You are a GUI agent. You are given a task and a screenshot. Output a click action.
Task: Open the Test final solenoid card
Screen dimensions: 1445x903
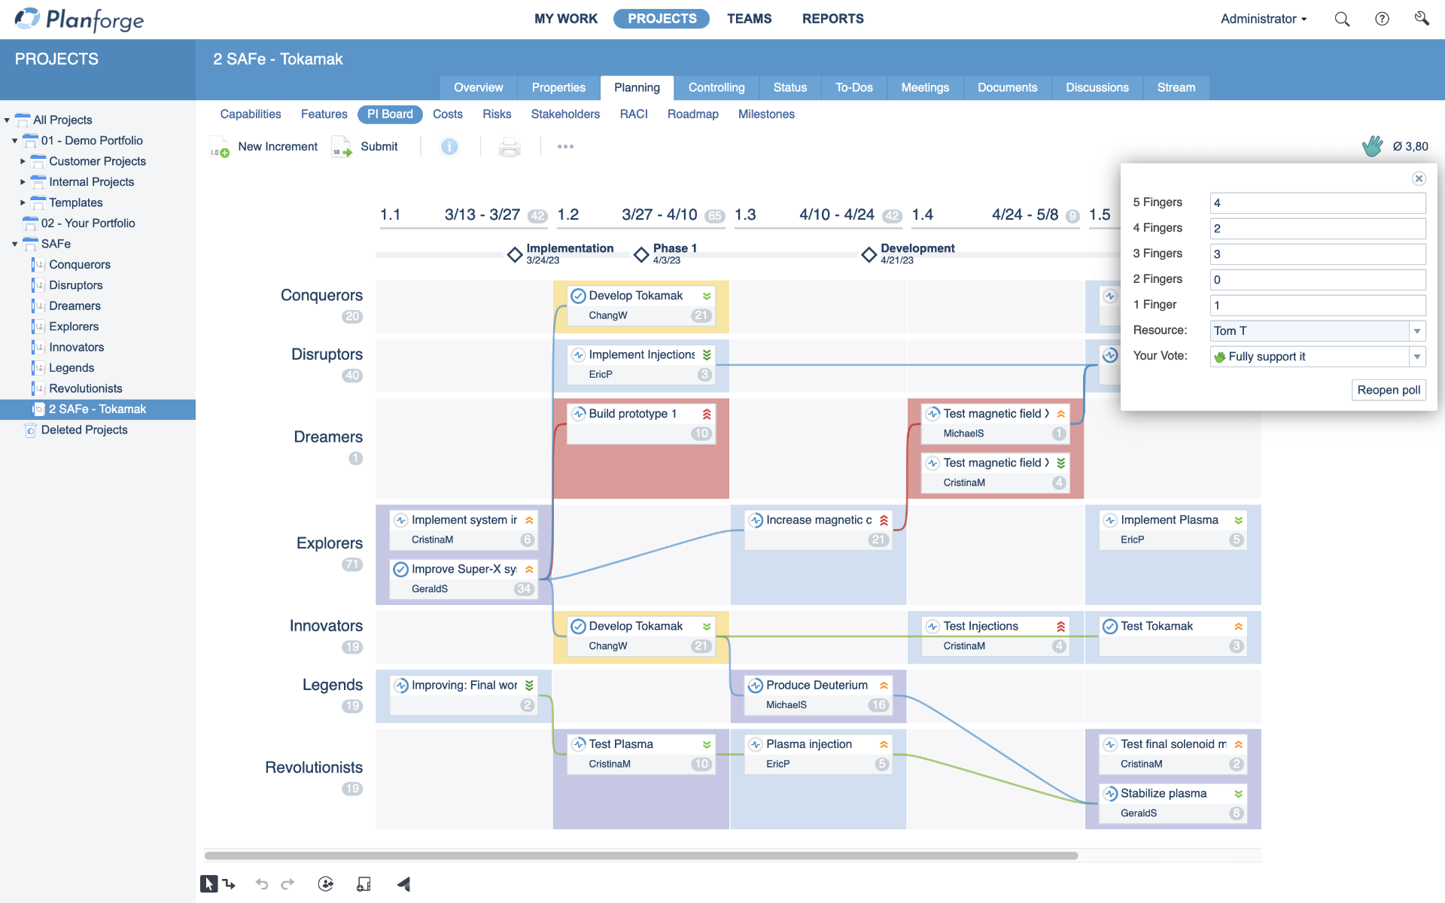point(1173,754)
